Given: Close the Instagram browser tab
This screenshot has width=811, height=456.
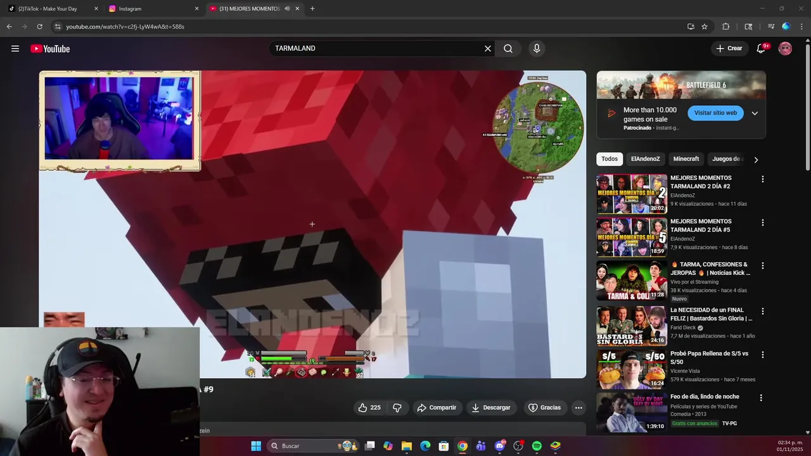Looking at the screenshot, I should (x=196, y=9).
